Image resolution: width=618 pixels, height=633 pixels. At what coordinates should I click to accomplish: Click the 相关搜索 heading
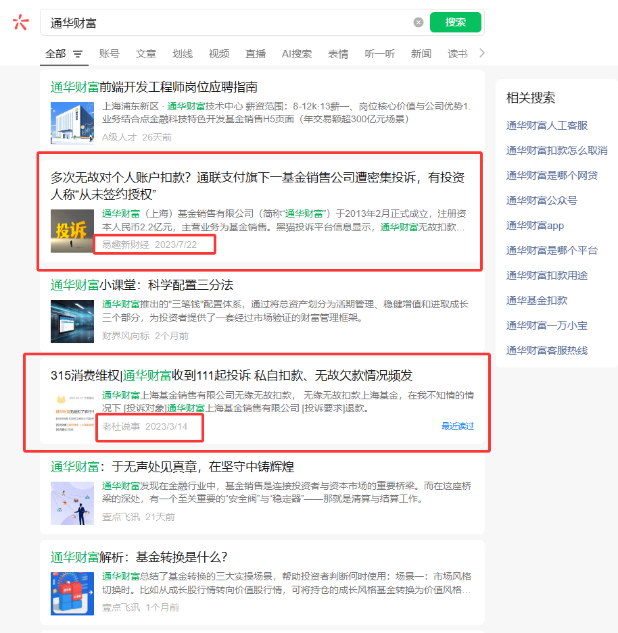point(530,98)
